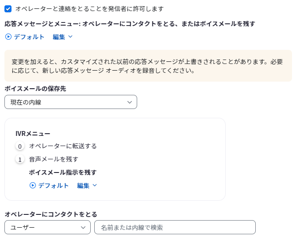The width and height of the screenshot is (296, 240).
Task: Click the オペレーターと連絡をとることを発信者に許可します label text
Action: click(89, 9)
